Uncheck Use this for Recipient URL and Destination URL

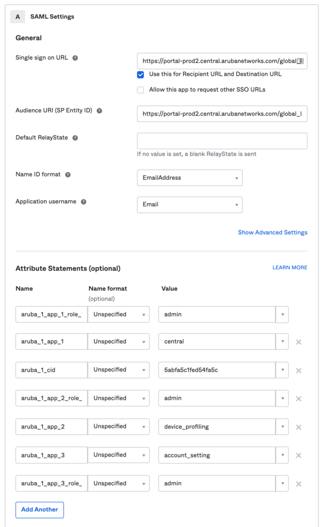(x=140, y=74)
